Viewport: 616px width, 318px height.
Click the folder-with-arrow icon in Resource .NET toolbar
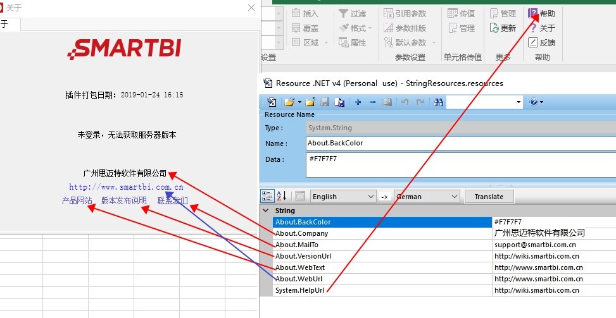(310, 102)
